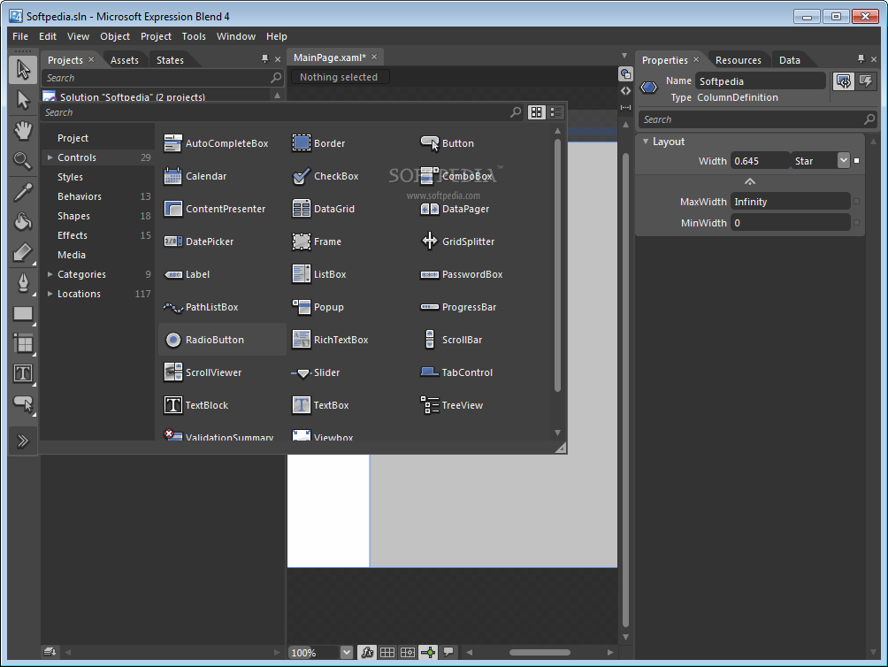Expand the Categories node

pos(50,274)
